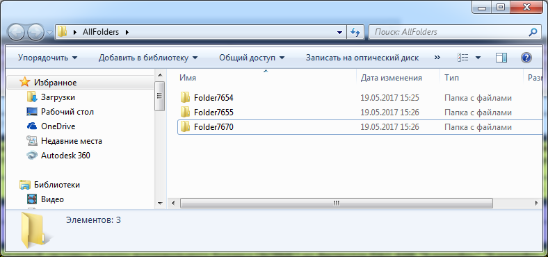Open Добавить в библиотеку menu
Image resolution: width=548 pixels, height=257 pixels.
click(x=148, y=58)
